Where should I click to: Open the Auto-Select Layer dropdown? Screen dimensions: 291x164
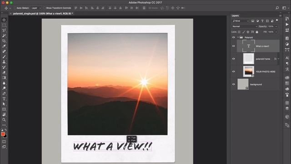pos(36,8)
